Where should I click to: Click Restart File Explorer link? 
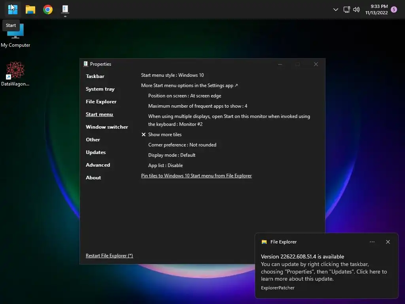point(109,256)
